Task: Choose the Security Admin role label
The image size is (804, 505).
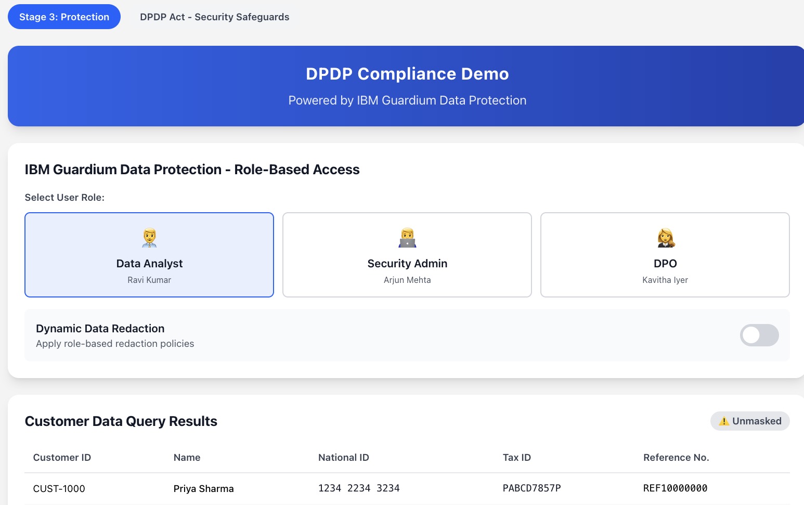Action: (x=407, y=264)
